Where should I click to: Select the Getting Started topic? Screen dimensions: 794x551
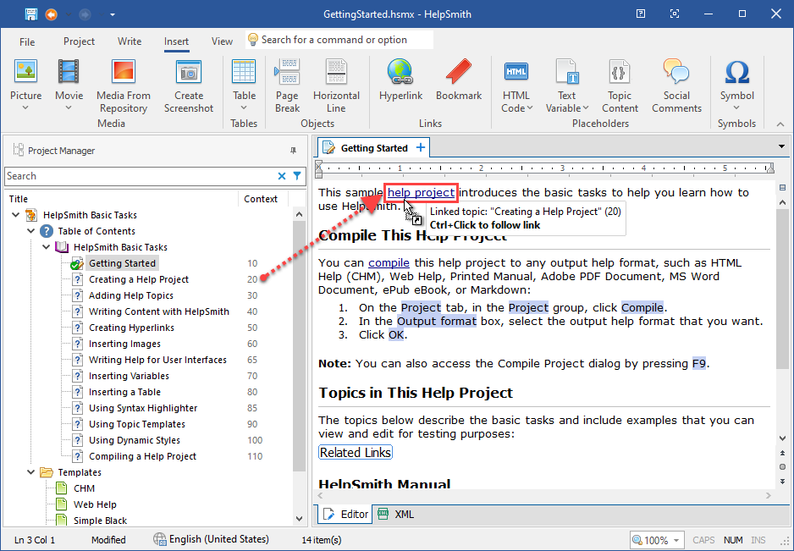coord(122,263)
